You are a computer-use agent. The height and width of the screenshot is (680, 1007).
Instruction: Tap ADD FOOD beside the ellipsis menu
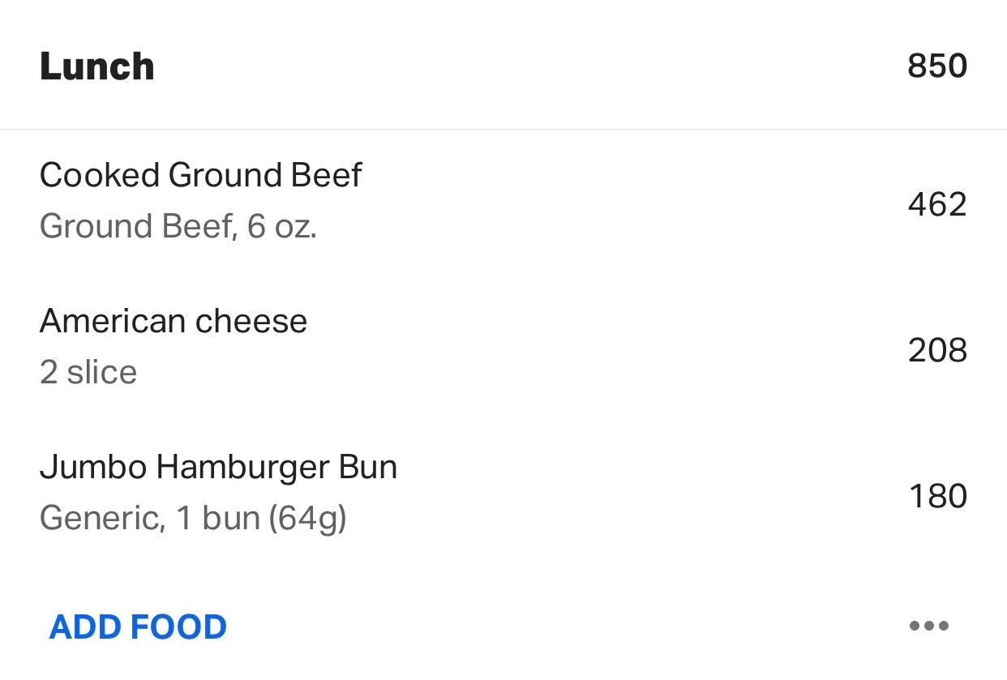(x=138, y=625)
